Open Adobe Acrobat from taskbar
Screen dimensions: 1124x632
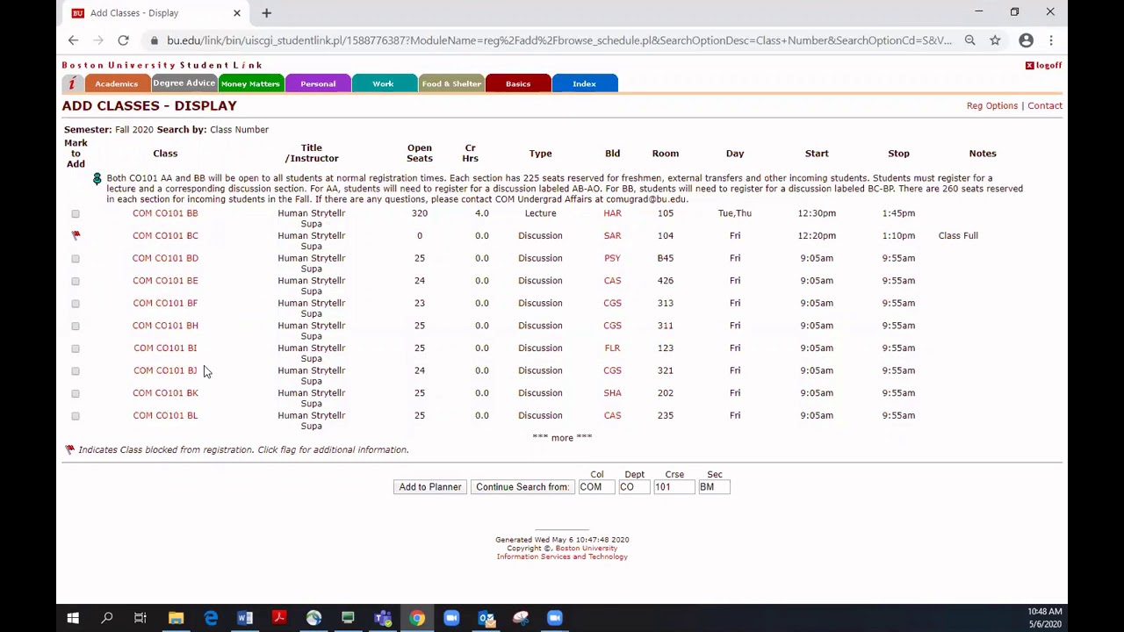pos(279,618)
